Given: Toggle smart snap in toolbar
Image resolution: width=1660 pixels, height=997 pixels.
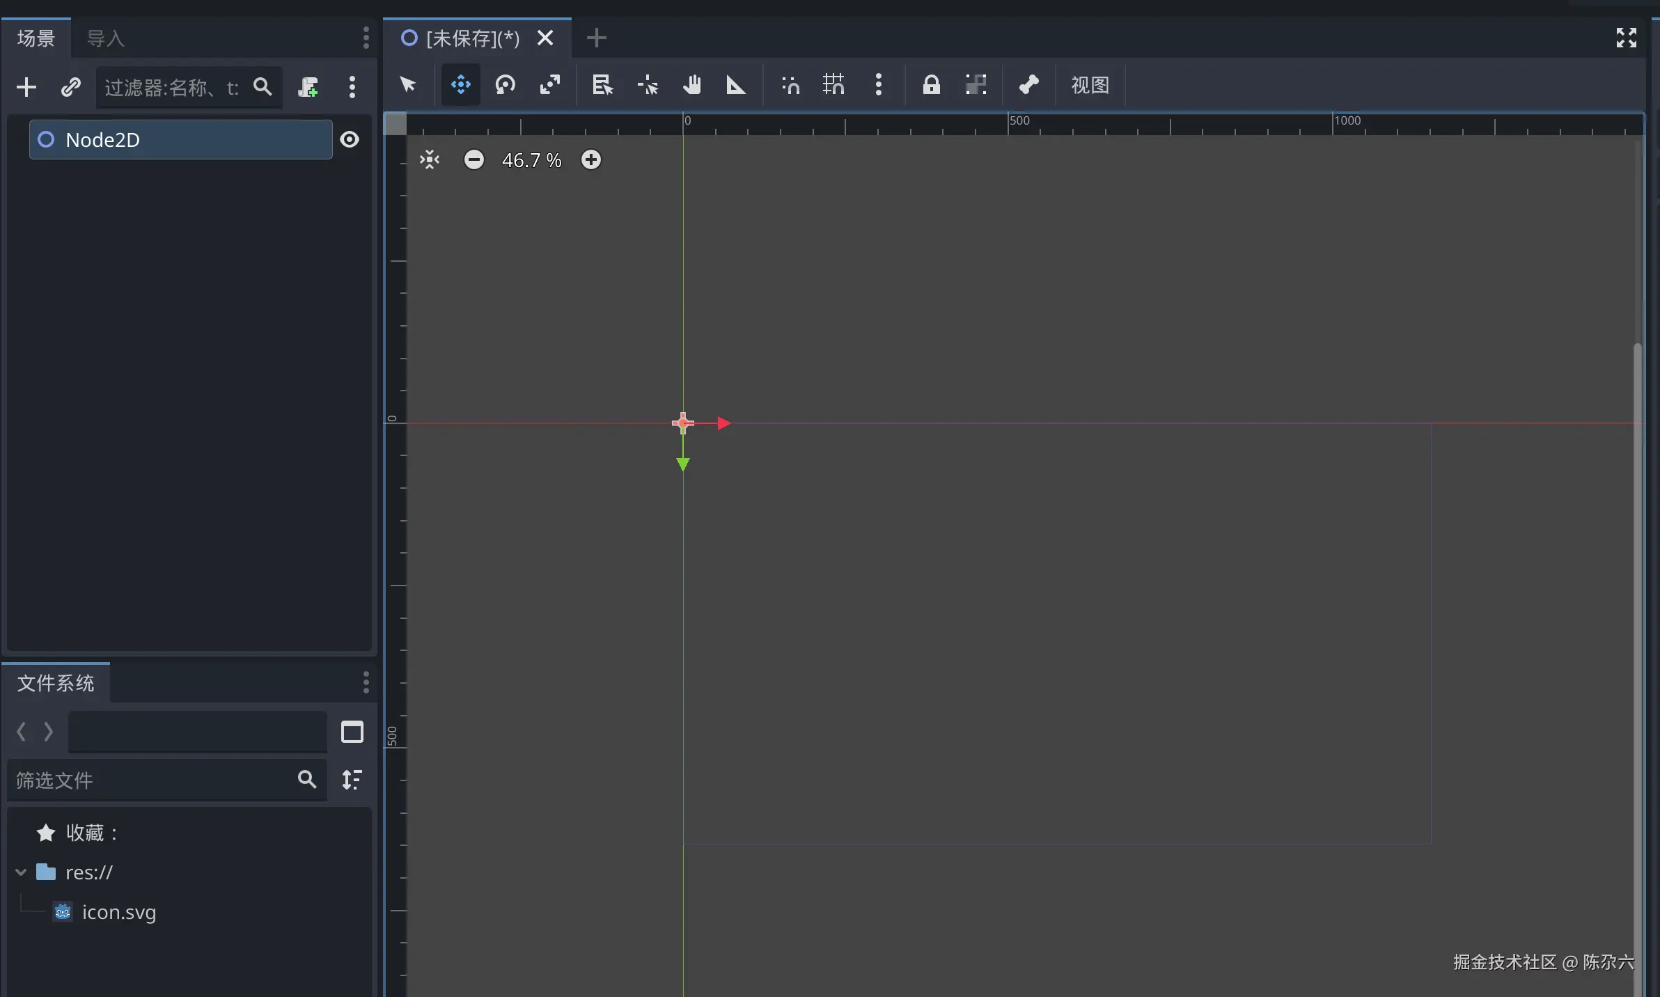Looking at the screenshot, I should (790, 85).
